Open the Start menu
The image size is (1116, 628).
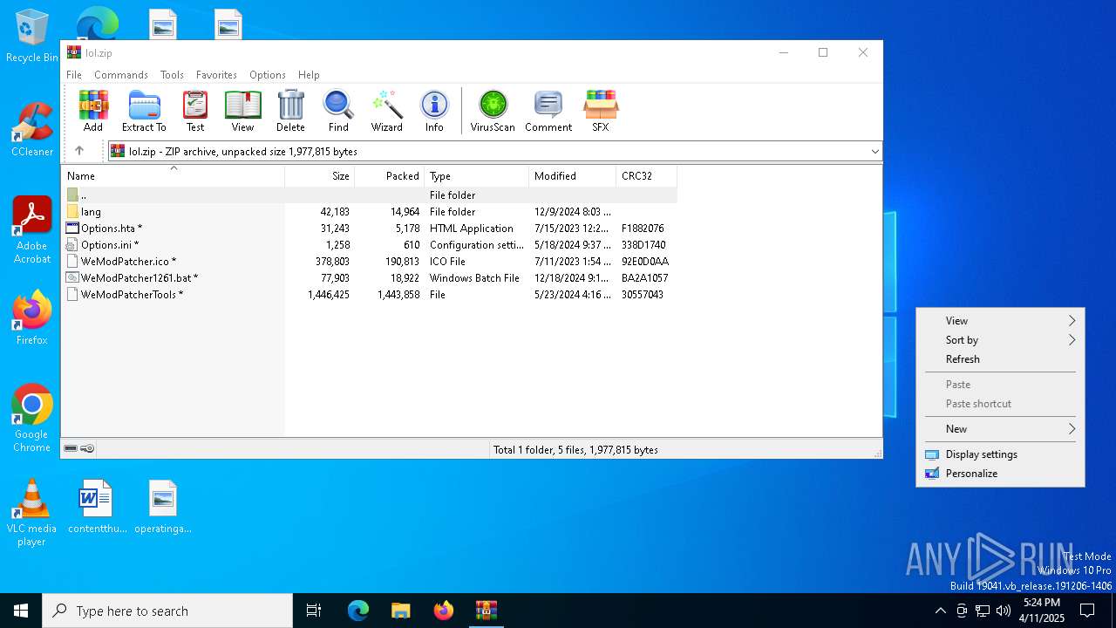[21, 611]
